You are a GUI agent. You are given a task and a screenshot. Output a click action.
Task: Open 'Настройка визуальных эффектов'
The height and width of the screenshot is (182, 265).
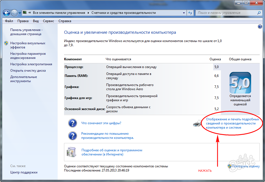click(x=28, y=45)
